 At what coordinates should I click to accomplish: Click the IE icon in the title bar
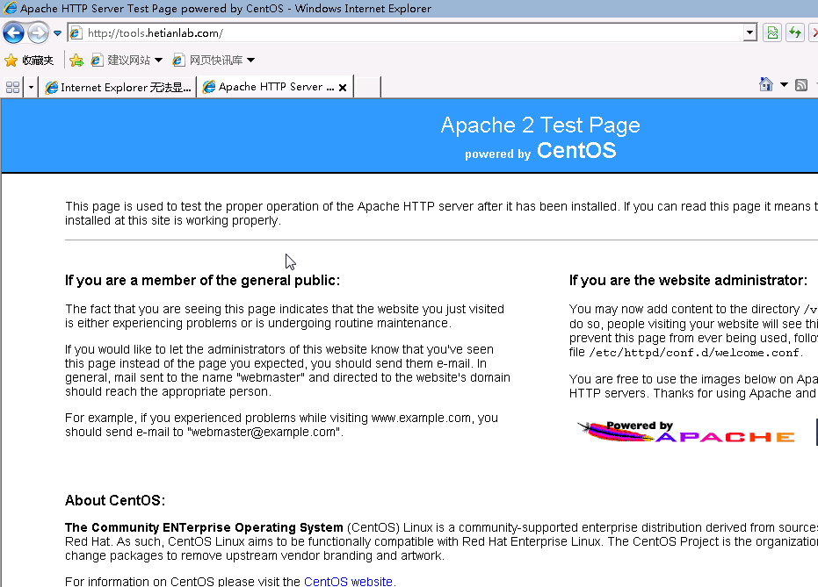(10, 8)
